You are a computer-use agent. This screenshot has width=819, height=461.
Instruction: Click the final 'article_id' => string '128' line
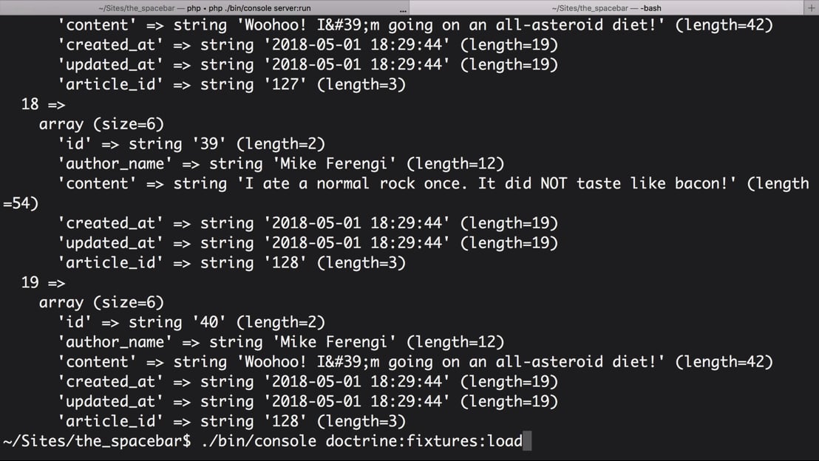(231, 421)
